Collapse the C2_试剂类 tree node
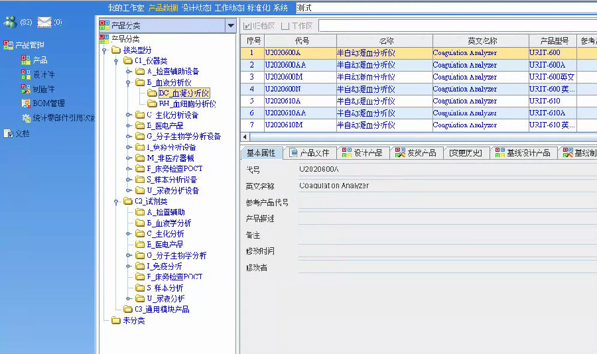Screen dimensions: 597x354 pos(116,202)
